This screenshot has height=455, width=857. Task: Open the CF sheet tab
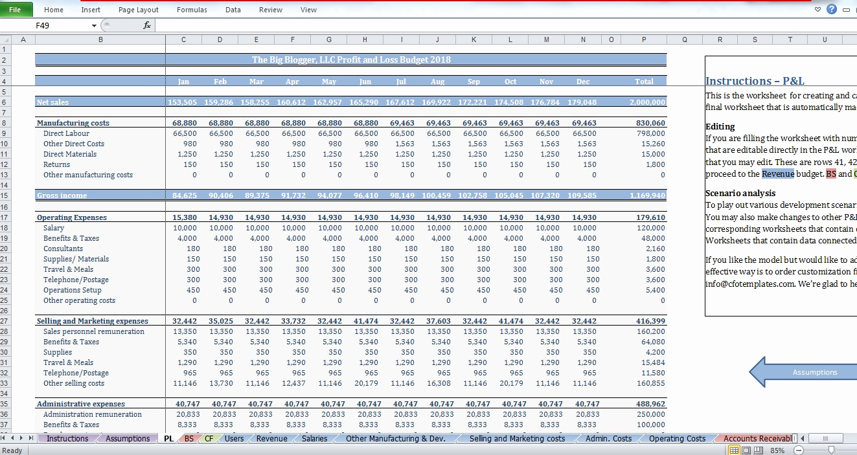(x=209, y=439)
